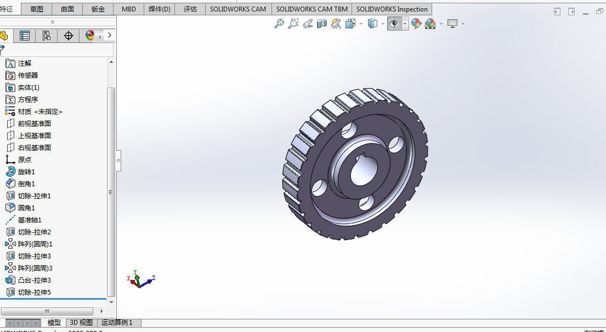The width and height of the screenshot is (606, 332).
Task: Select the 传感器 sensors item
Action: [22, 75]
